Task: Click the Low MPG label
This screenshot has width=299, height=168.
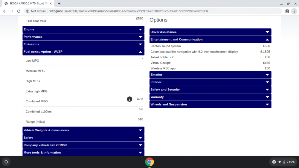Action: coord(32,61)
